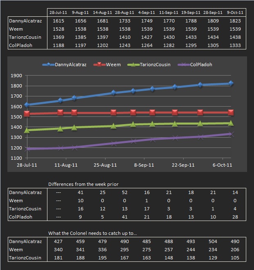Viewport: 254px width, 270px height.
Task: Select the cell showing 1369
Action: coord(58,37)
